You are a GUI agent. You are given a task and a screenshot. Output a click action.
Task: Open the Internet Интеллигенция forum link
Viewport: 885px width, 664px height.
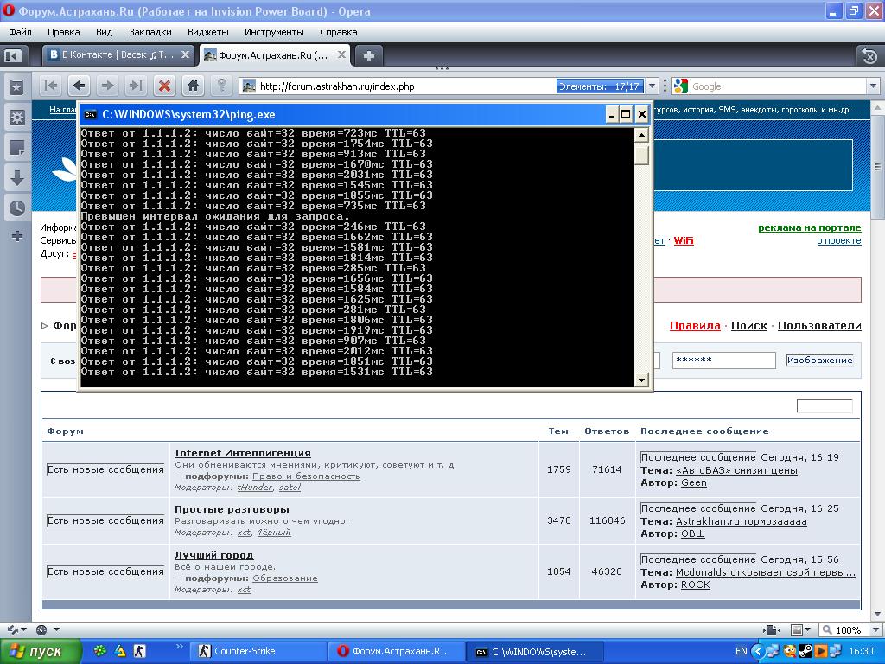tap(243, 453)
